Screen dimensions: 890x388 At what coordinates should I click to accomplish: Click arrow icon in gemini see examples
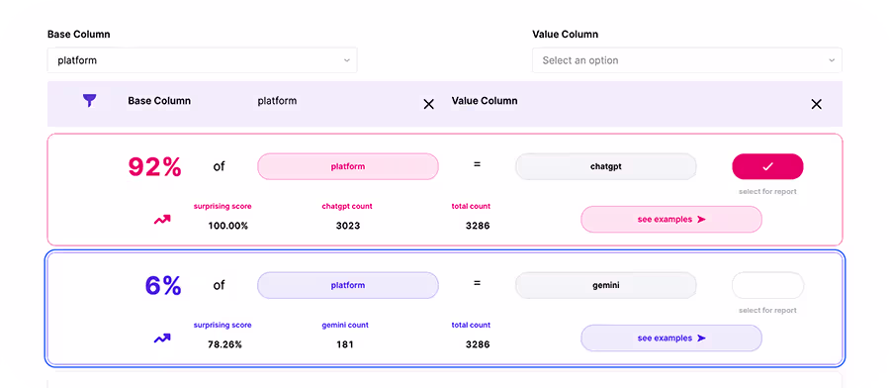[x=701, y=338]
